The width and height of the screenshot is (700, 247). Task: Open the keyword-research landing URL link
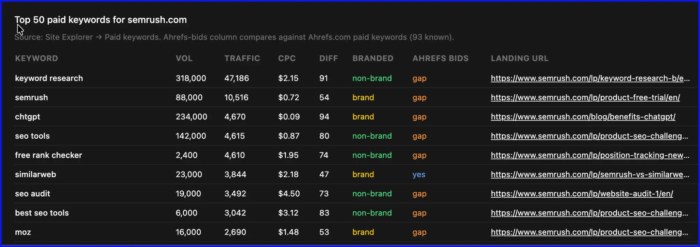(x=590, y=78)
